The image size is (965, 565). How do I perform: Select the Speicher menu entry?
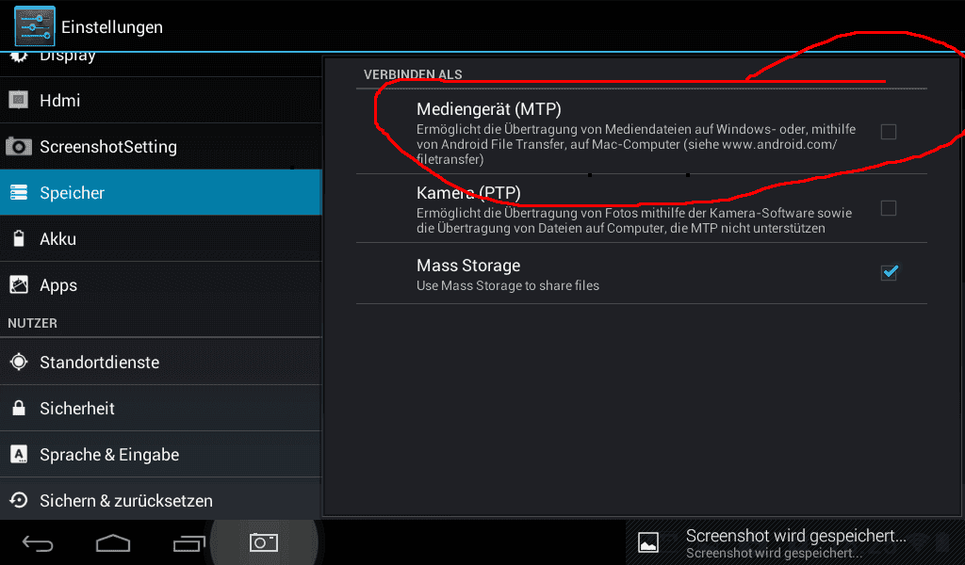pyautogui.click(x=160, y=192)
